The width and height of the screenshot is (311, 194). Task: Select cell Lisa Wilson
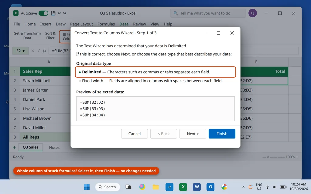(46, 109)
